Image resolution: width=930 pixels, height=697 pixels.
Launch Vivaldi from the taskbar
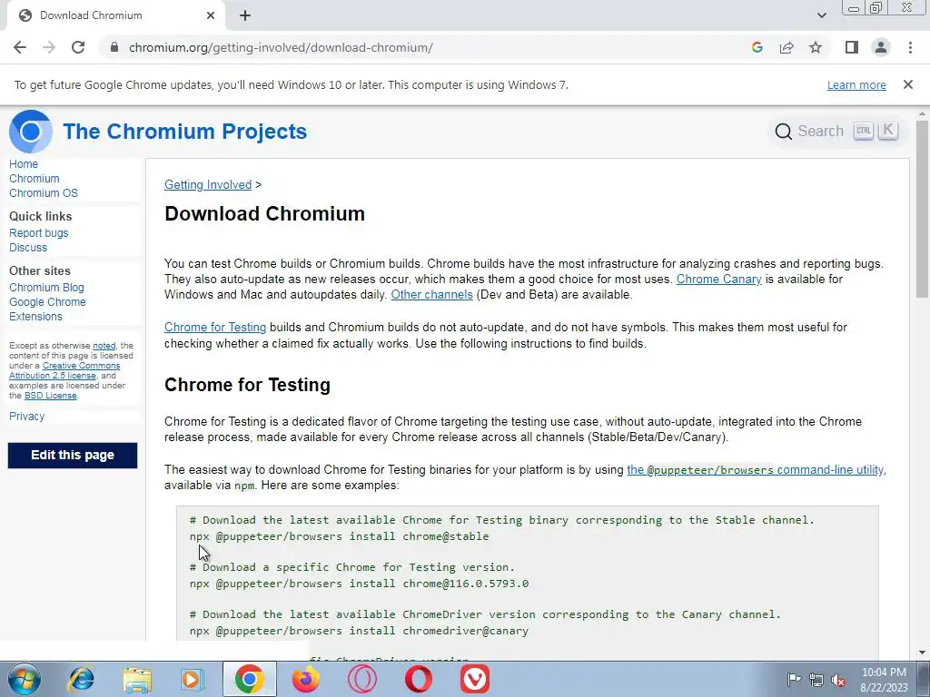click(474, 679)
